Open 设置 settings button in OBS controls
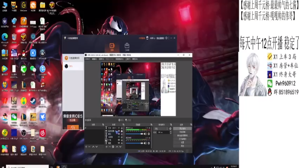Screen dimensions: 299x168 click(182, 142)
